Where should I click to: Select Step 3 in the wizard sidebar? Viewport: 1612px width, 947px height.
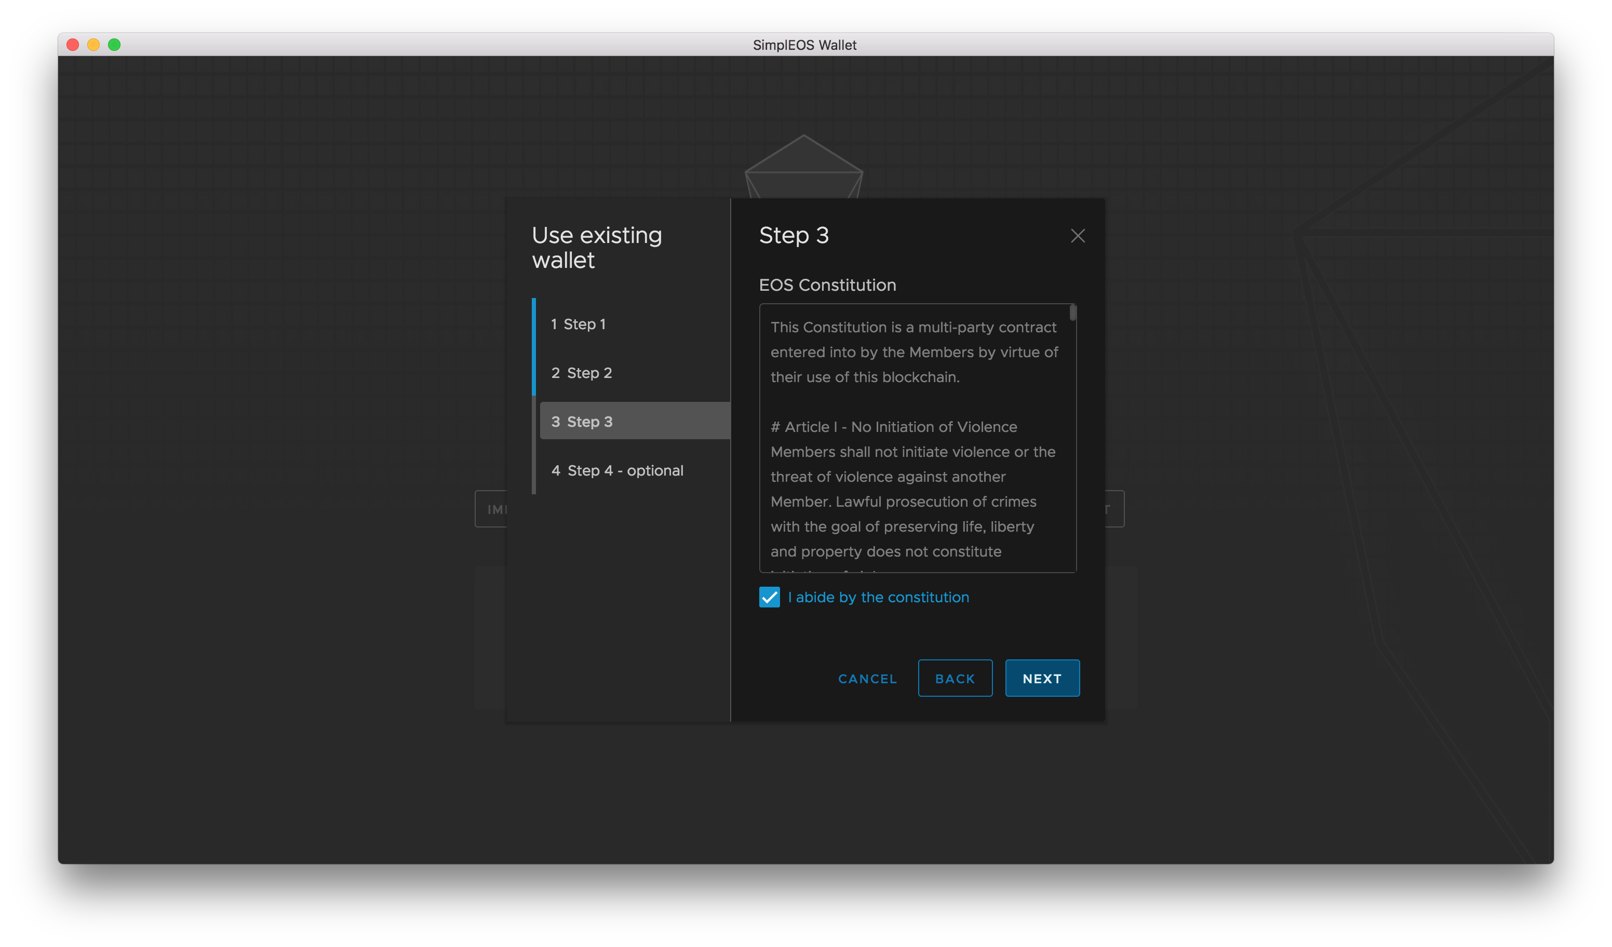[635, 422]
